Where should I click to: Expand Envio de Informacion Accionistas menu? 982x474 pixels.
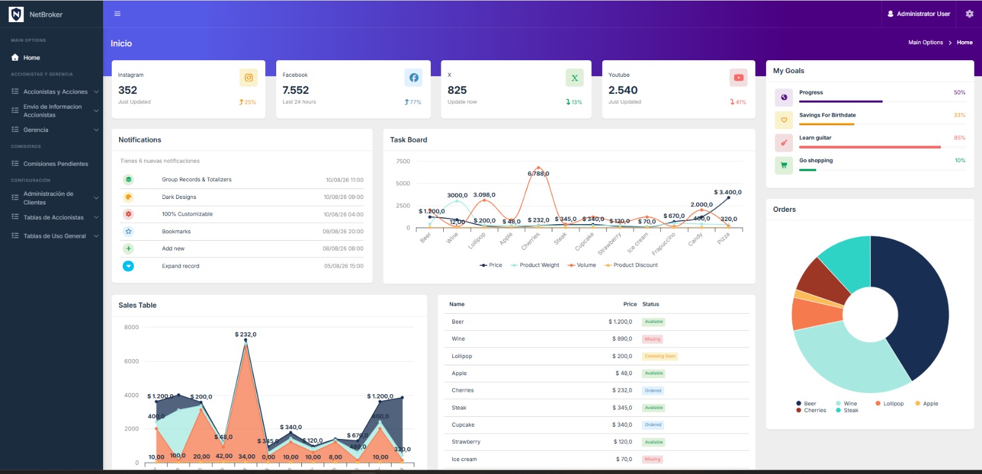[55, 111]
